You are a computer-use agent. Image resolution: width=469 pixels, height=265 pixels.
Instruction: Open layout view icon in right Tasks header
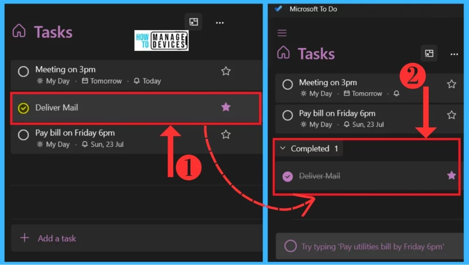click(429, 53)
